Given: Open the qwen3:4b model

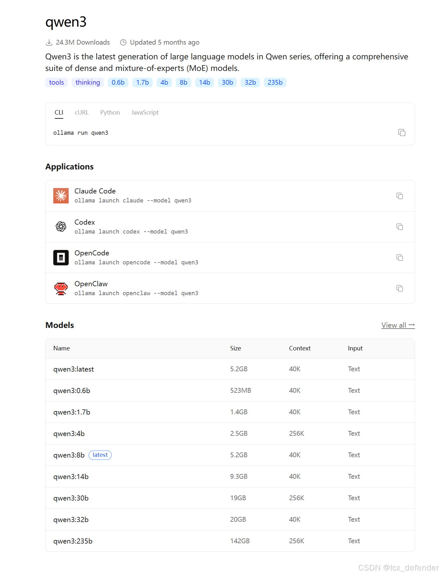Looking at the screenshot, I should [x=69, y=434].
